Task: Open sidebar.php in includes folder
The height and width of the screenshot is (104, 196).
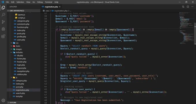Action: click(22, 74)
